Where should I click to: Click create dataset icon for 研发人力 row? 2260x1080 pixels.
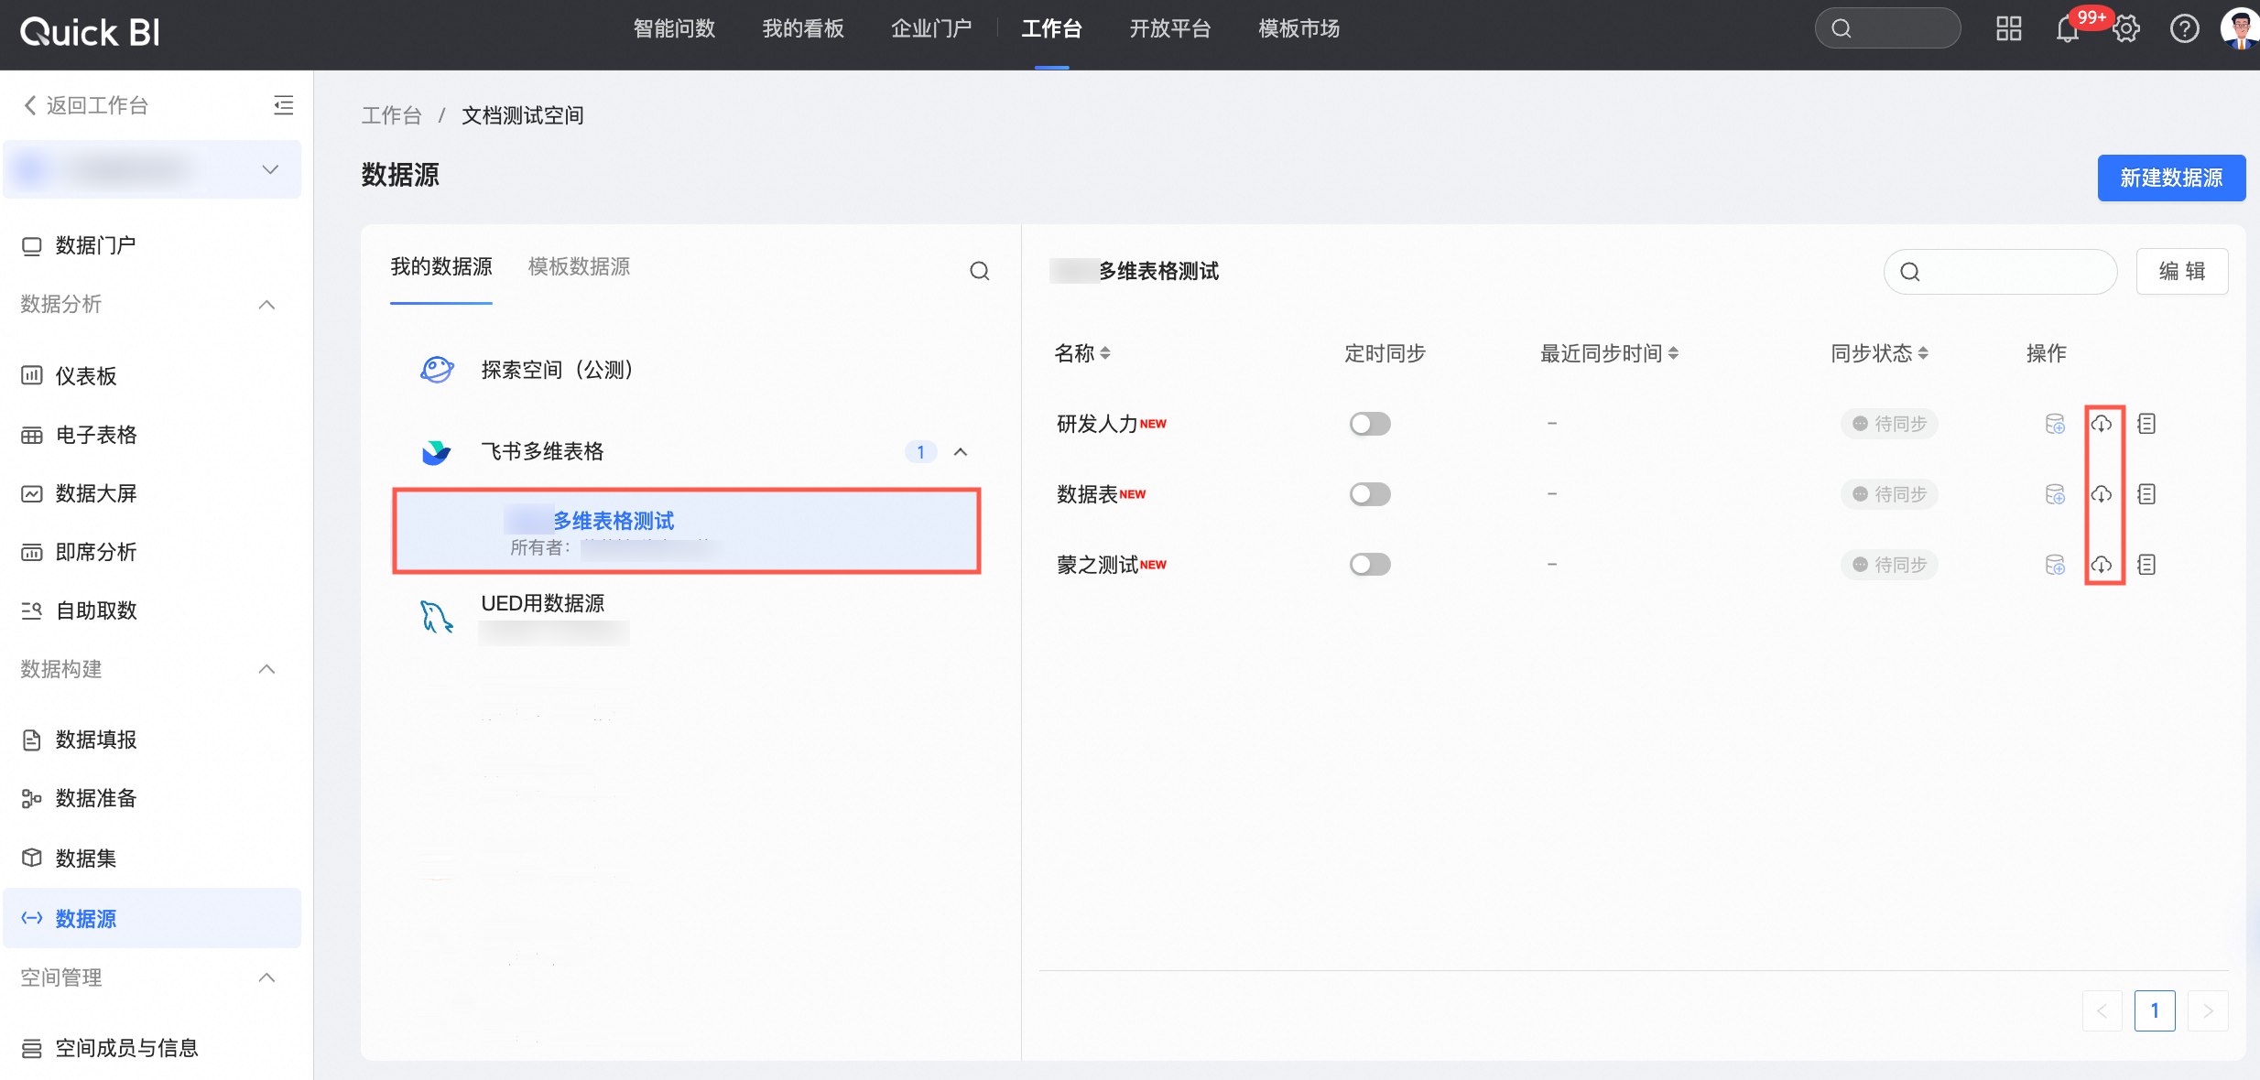click(x=2055, y=424)
